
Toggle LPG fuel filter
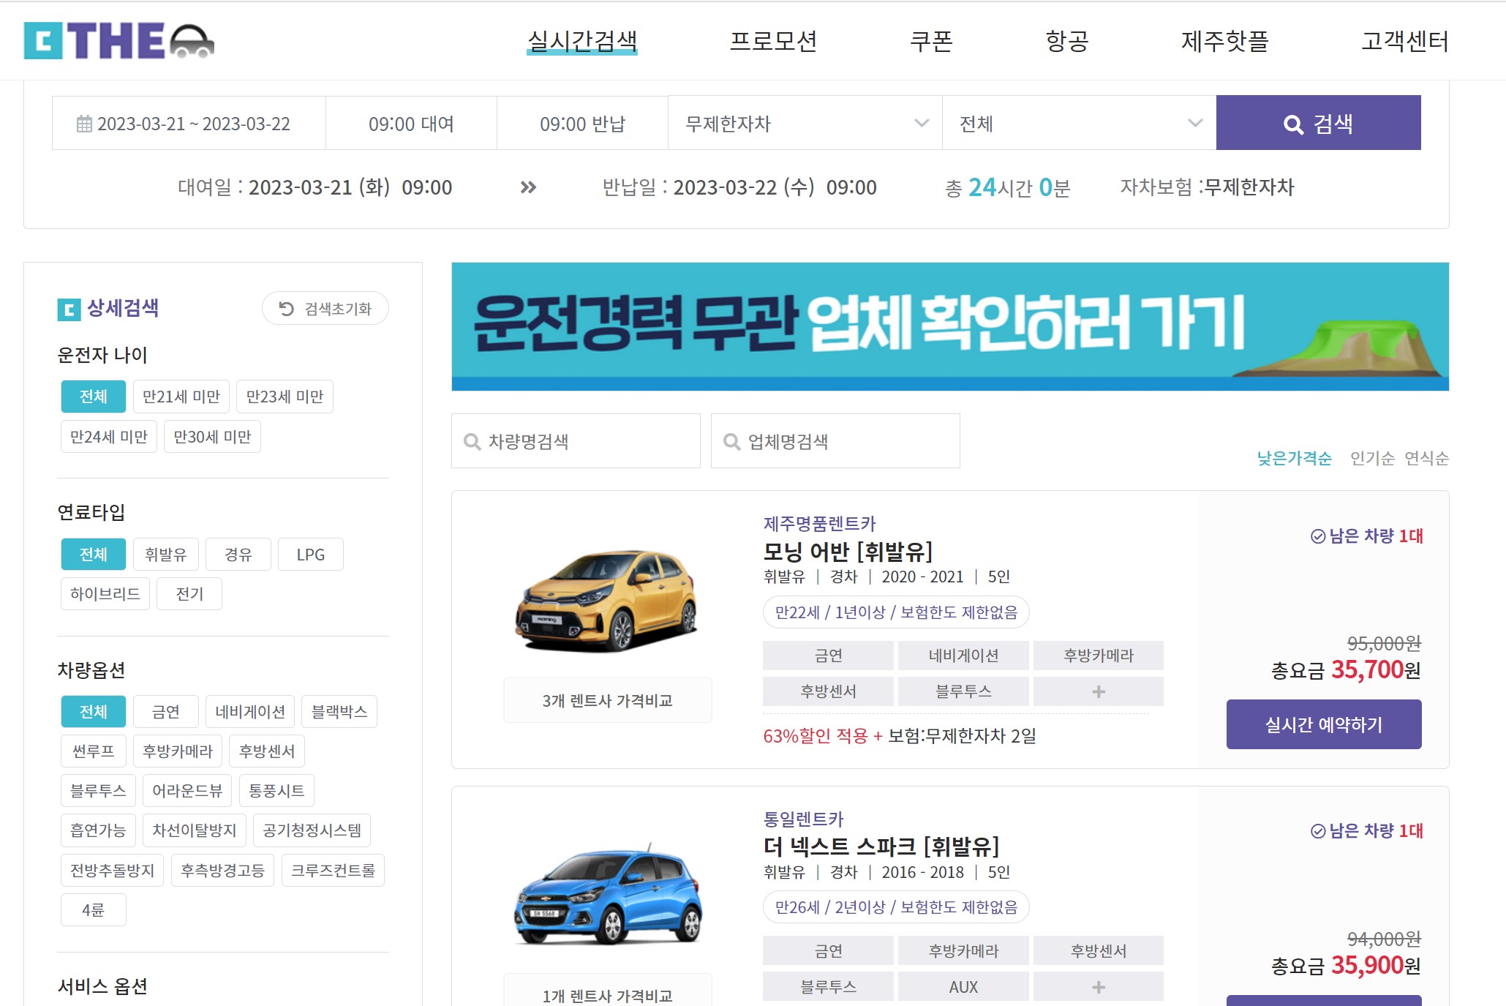point(311,555)
